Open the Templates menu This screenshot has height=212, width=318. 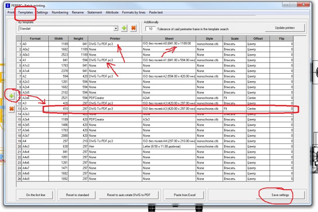26,12
